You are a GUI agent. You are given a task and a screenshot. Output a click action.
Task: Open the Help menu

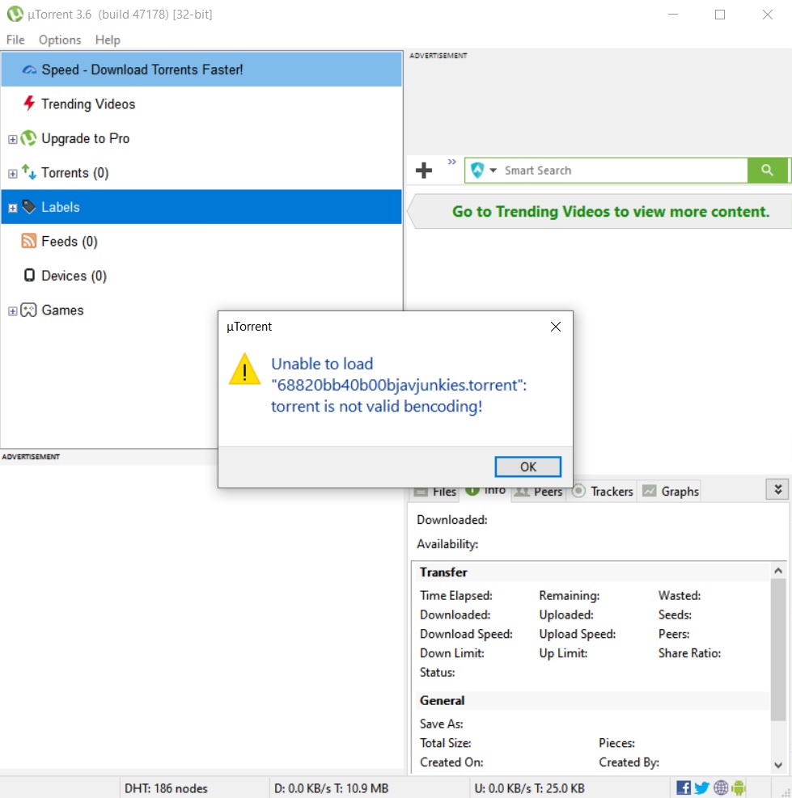click(108, 40)
